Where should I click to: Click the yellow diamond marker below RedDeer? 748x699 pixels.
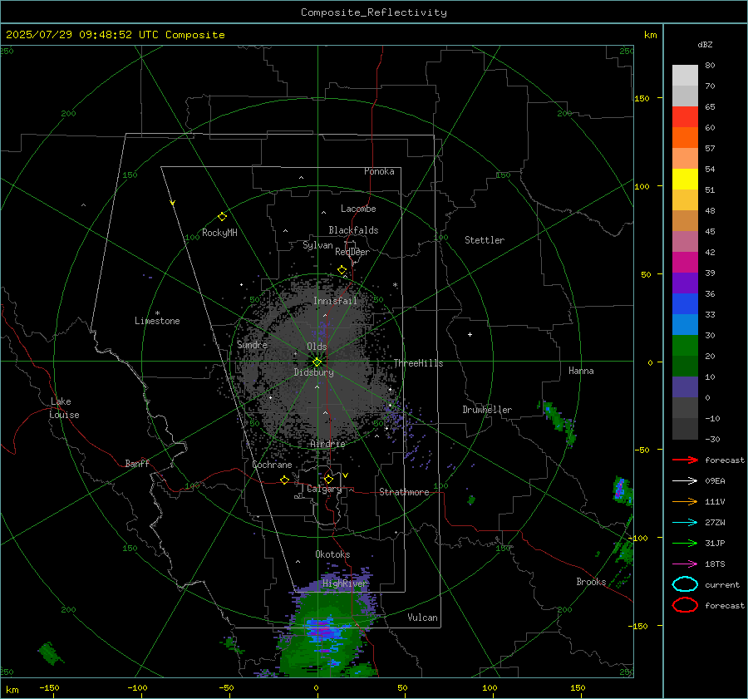342,270
